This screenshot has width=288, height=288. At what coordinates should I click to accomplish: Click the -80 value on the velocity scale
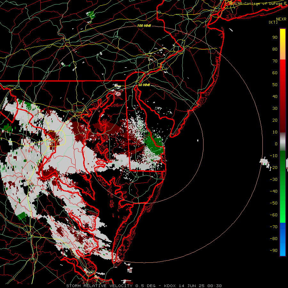[x=274, y=239]
